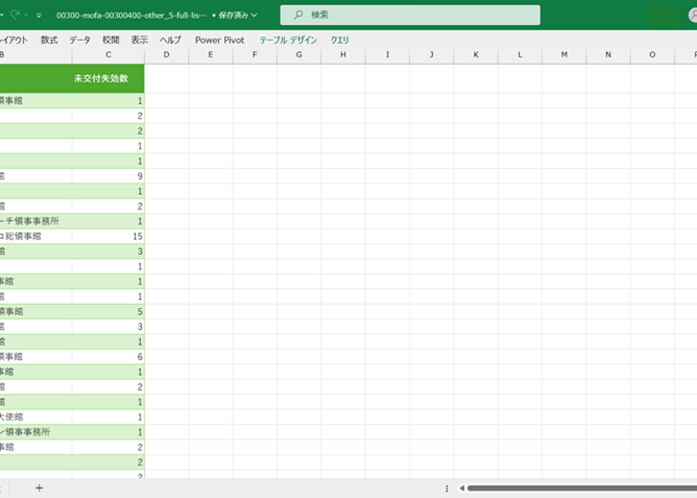697x498 pixels.
Task: Select the cell with value 15
Action: (108, 237)
